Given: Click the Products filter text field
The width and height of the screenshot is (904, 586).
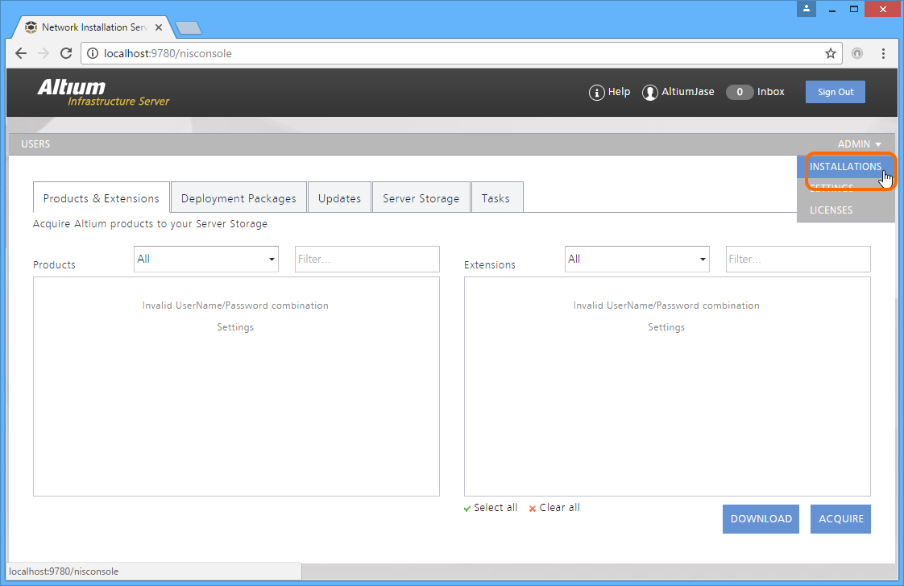Looking at the screenshot, I should click(367, 260).
